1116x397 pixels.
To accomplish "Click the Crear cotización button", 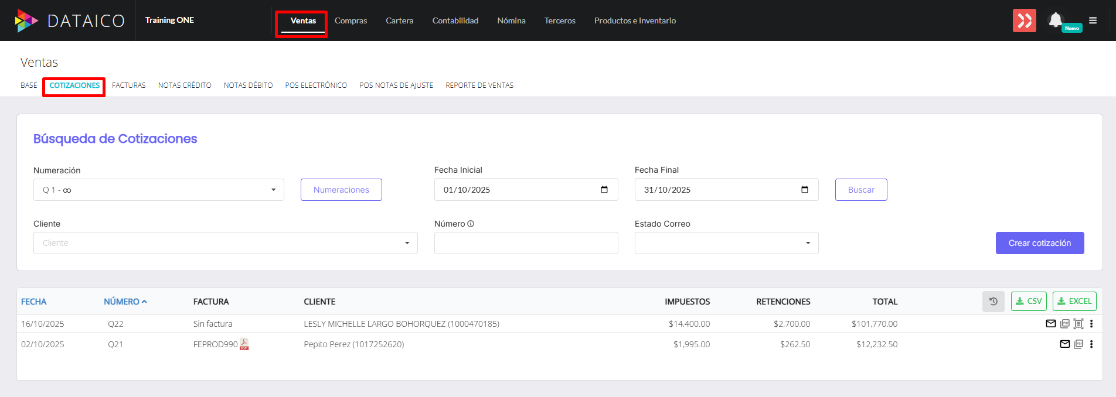I will 1039,243.
